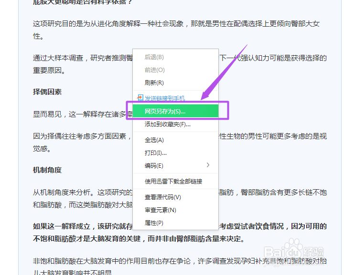
Task: Click bold paragraph starting 如果这一解释成立
Action: click(x=180, y=232)
